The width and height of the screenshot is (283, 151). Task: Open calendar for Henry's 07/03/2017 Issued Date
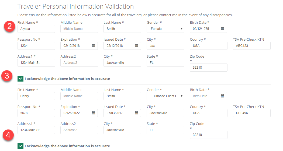point(136,113)
